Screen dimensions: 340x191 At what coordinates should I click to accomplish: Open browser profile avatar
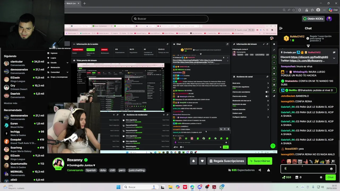click(x=318, y=10)
